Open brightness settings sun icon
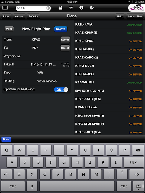This screenshot has height=193, width=145. point(71,8)
